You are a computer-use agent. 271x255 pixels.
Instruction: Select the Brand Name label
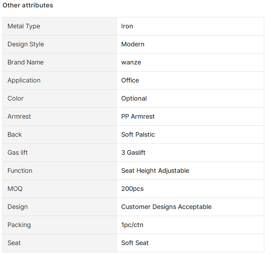coord(26,62)
